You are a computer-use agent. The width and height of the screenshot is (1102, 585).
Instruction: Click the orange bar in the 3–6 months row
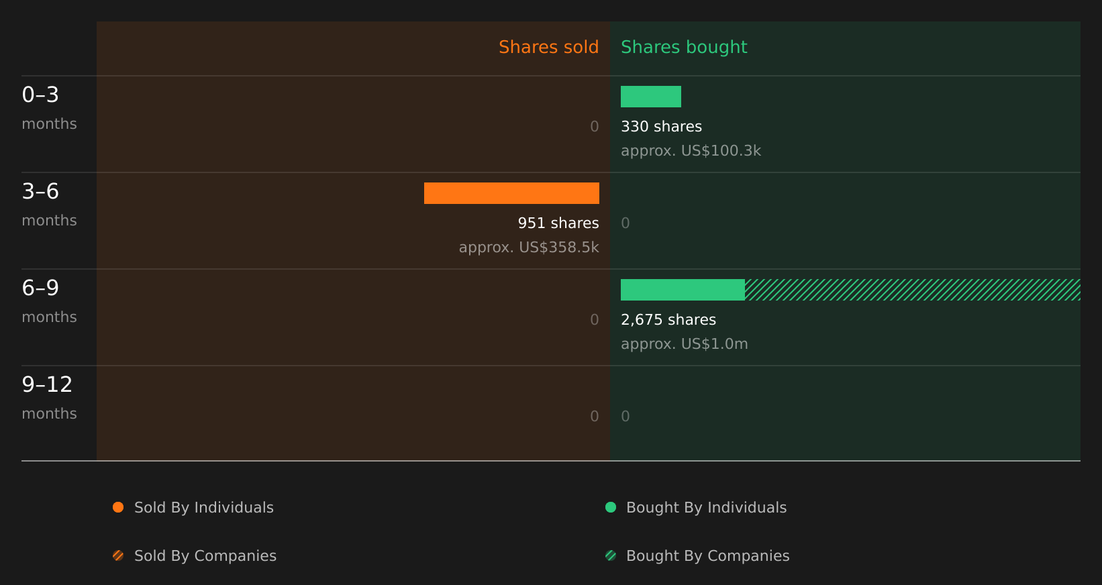[511, 193]
